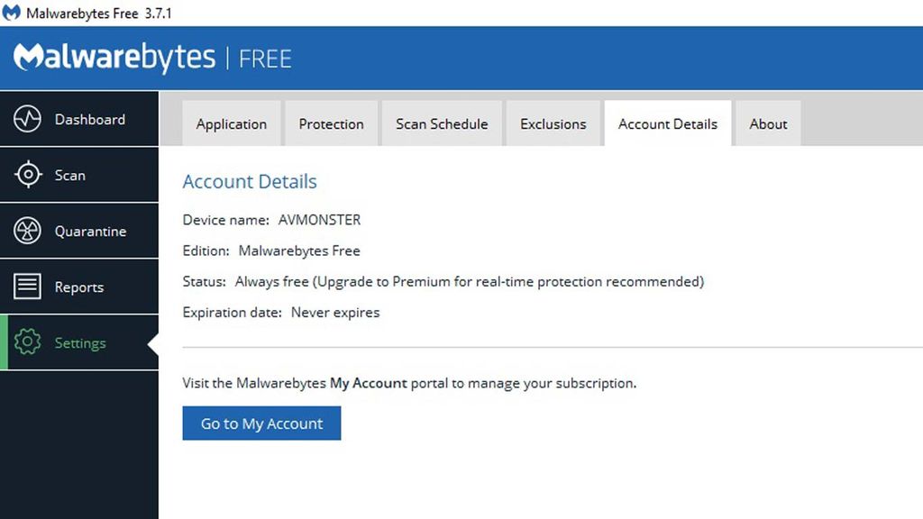This screenshot has height=519, width=923.
Task: Switch to the About tab
Action: point(768,123)
